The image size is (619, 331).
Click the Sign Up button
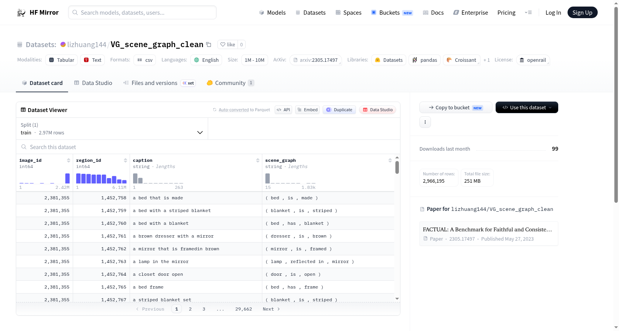tap(583, 12)
